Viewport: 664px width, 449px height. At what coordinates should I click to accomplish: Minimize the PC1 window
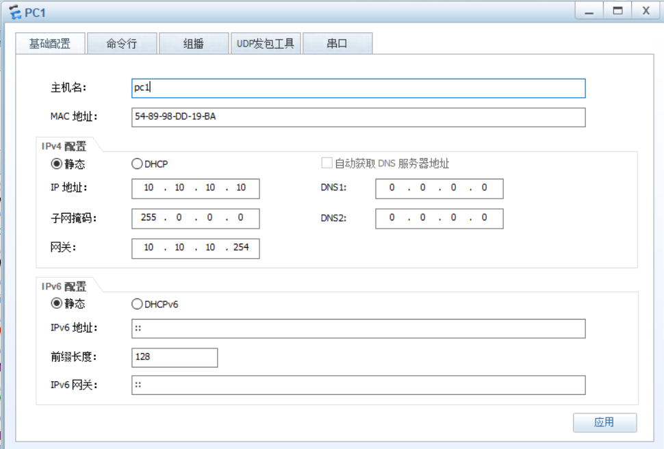(589, 10)
